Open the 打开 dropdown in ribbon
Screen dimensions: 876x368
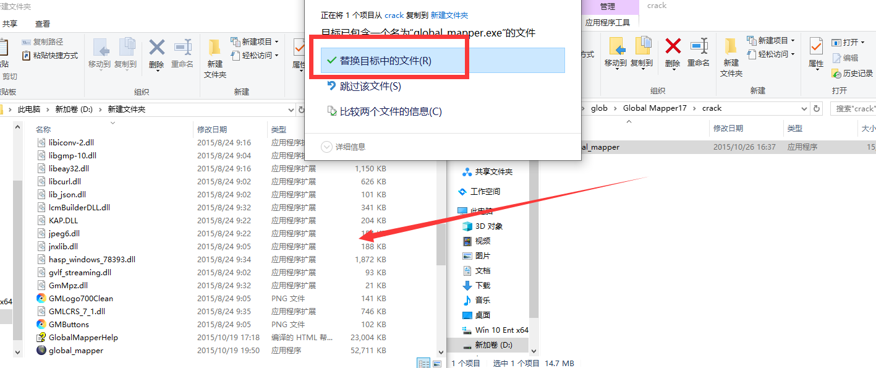(848, 42)
